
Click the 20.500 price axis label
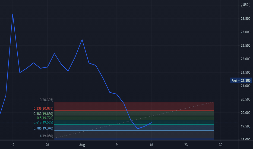point(245,99)
